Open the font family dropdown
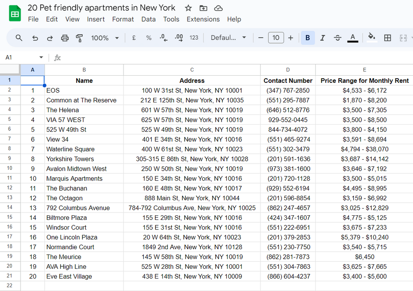The height and width of the screenshot is (291, 413). click(x=228, y=38)
